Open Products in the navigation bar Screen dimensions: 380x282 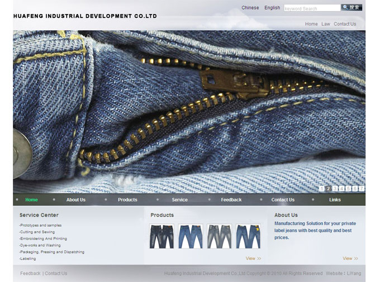127,200
